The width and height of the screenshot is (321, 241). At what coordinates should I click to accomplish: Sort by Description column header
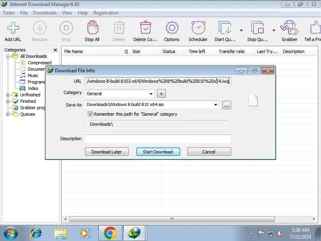pyautogui.click(x=294, y=51)
